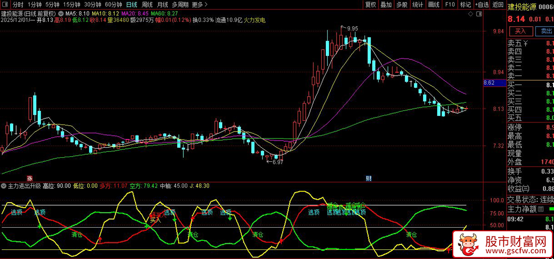554x259 pixels.
Task: Toggle the side panel icon next to the diamond
Action: 478,14
